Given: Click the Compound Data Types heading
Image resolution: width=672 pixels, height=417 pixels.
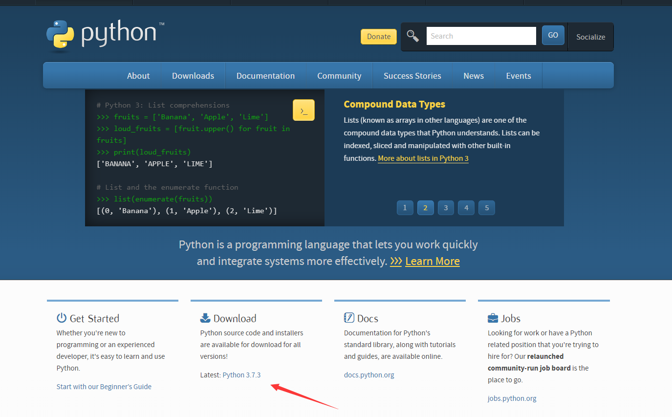Looking at the screenshot, I should pos(394,104).
